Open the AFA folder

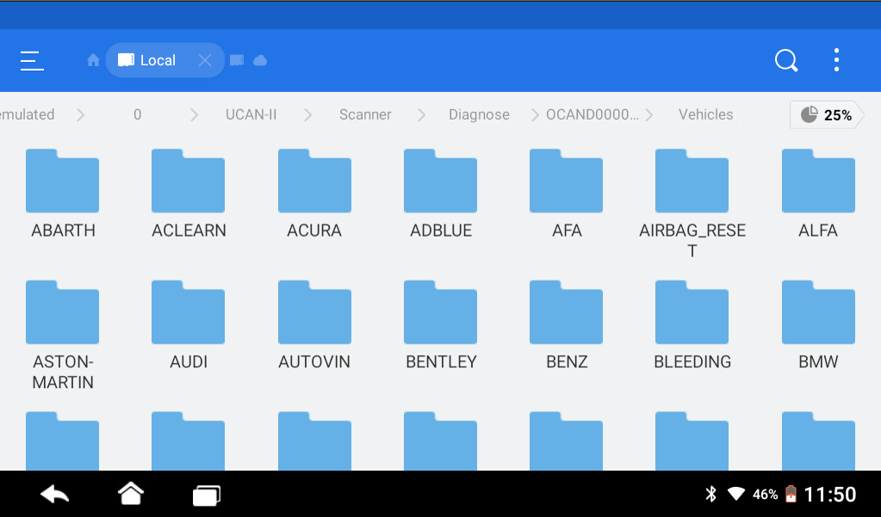(567, 194)
